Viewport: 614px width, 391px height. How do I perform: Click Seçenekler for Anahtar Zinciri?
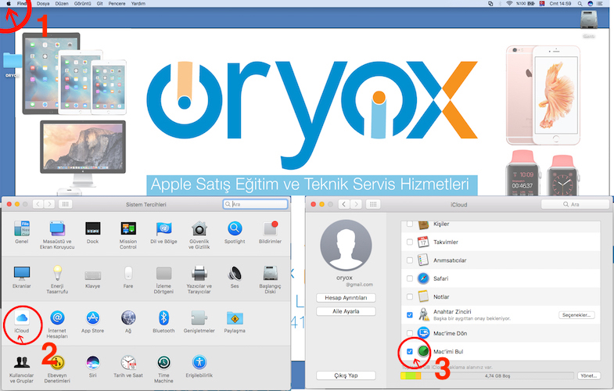576,315
